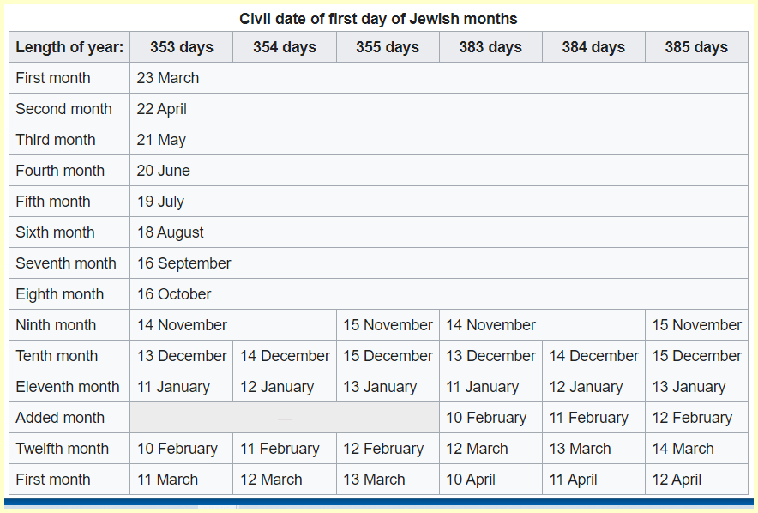Select the "Eighth month" row header

[x=60, y=294]
